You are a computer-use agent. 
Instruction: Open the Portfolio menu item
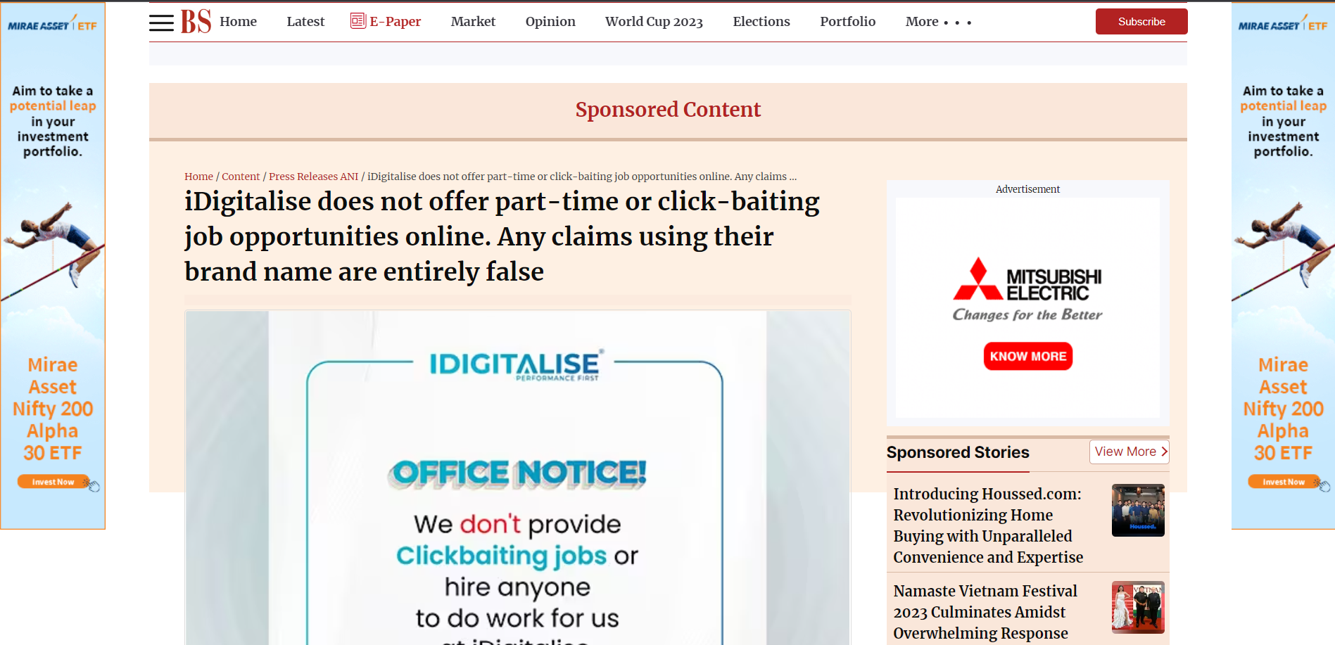point(847,22)
